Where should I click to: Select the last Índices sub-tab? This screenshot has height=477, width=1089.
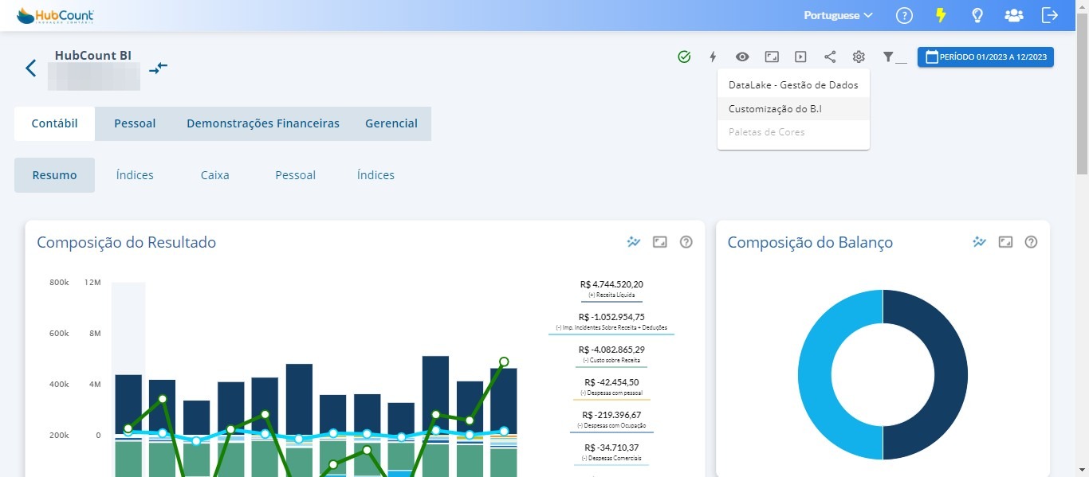[376, 175]
